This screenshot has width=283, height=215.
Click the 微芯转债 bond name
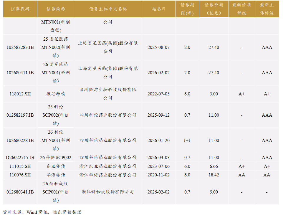[x=56, y=94]
